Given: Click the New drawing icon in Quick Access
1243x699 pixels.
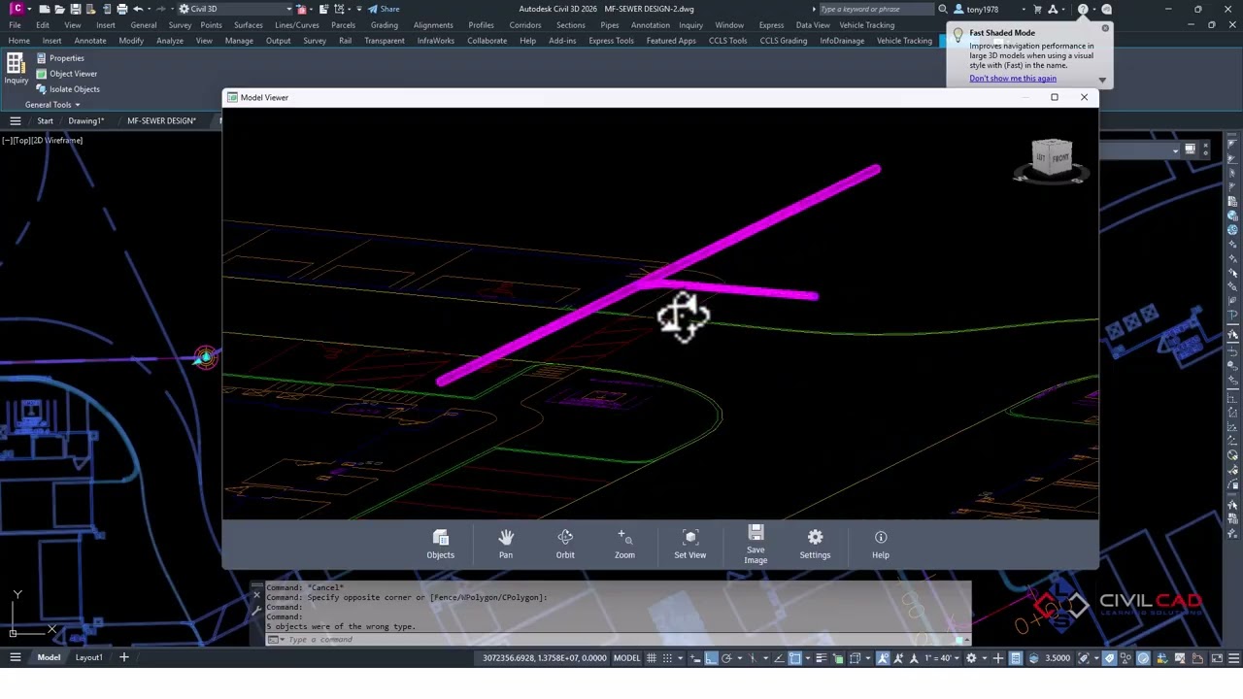Looking at the screenshot, I should [x=44, y=9].
